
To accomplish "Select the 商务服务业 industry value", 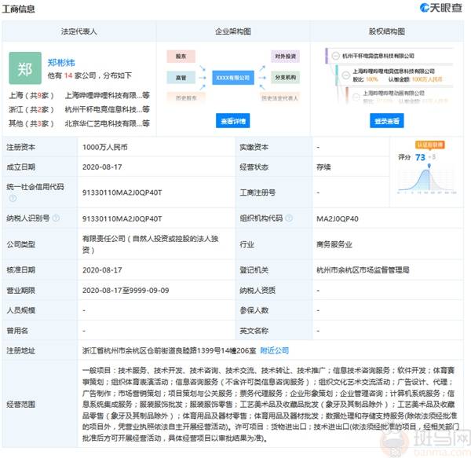I will 334,244.
